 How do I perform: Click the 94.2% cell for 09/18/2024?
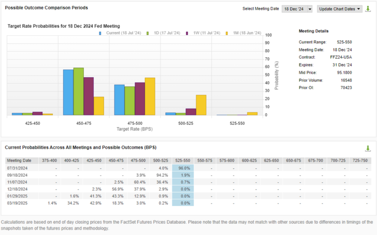[x=161, y=175]
